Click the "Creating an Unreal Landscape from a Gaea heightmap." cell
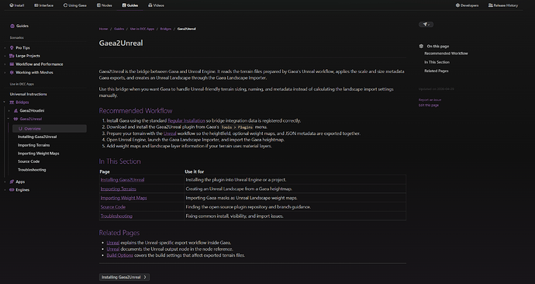Image resolution: width=535 pixels, height=284 pixels. 295,189
